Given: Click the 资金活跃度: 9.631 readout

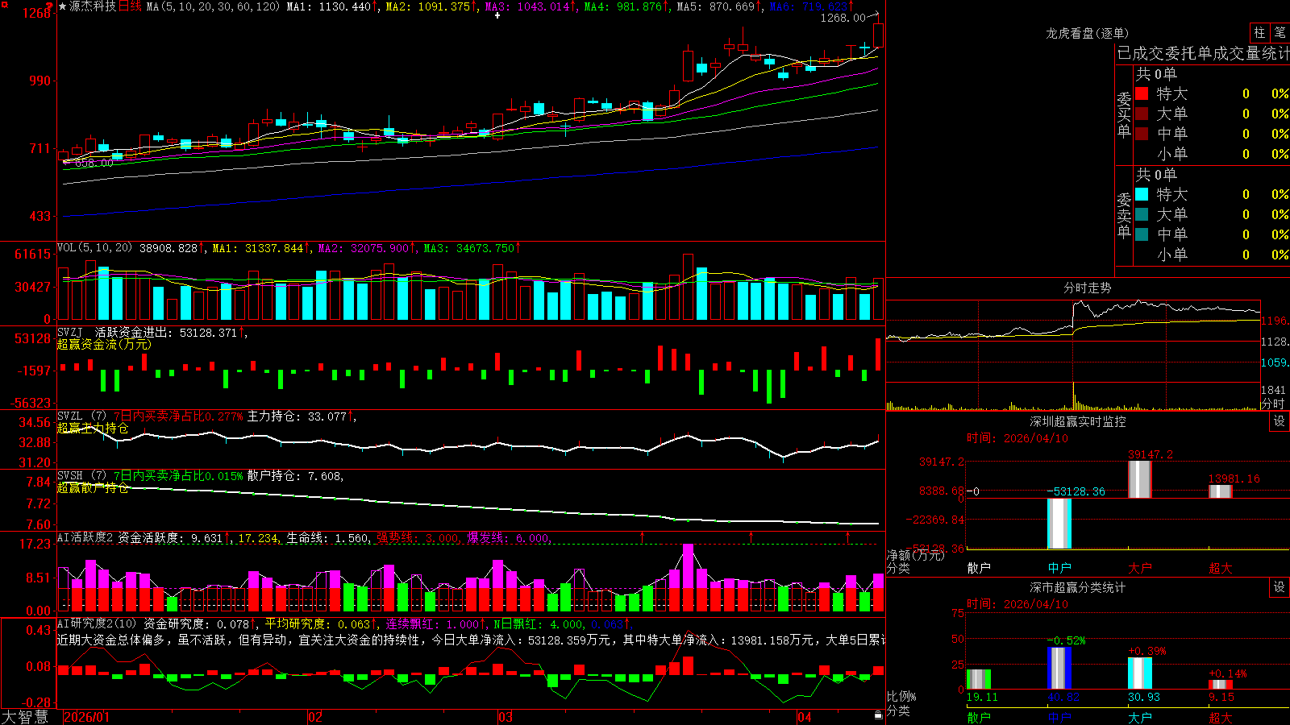Looking at the screenshot, I should tap(170, 538).
